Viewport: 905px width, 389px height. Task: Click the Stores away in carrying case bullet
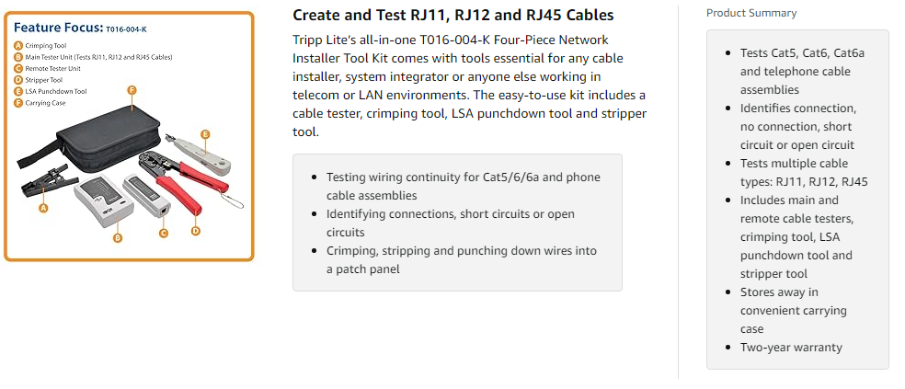tap(792, 311)
